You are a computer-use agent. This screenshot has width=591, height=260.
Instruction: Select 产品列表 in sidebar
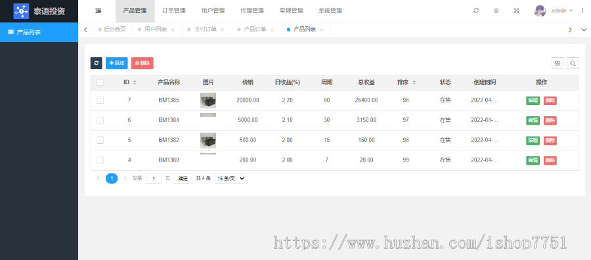[x=39, y=32]
